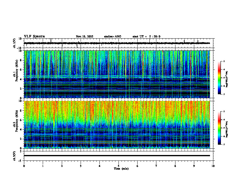The image size is (240, 186).
Task: Click the '10' tick on the time axis
Action: (x=213, y=166)
